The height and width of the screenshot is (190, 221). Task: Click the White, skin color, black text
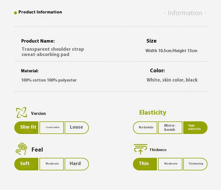172,80
